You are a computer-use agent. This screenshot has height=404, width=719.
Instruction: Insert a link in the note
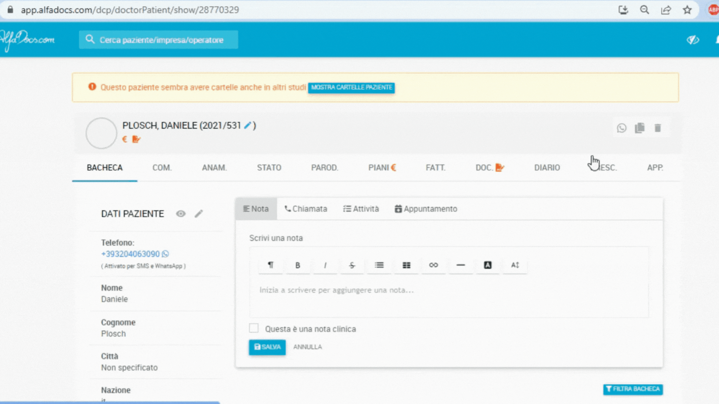tap(433, 265)
